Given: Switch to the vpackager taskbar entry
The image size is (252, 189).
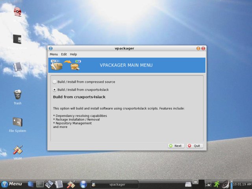Looking at the screenshot, I should (115, 185).
